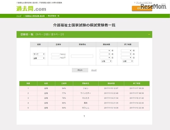Viewport: 170px width, 130px height.
Task: Focus the 受験者名 text field
Action: coord(82,56)
